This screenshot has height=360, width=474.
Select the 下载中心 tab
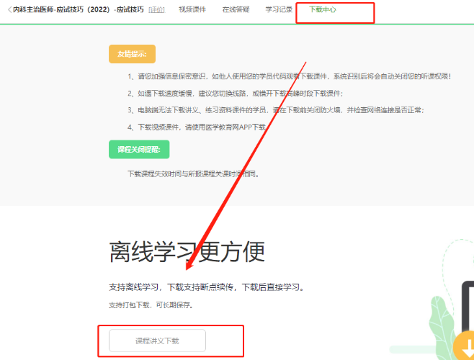click(322, 10)
